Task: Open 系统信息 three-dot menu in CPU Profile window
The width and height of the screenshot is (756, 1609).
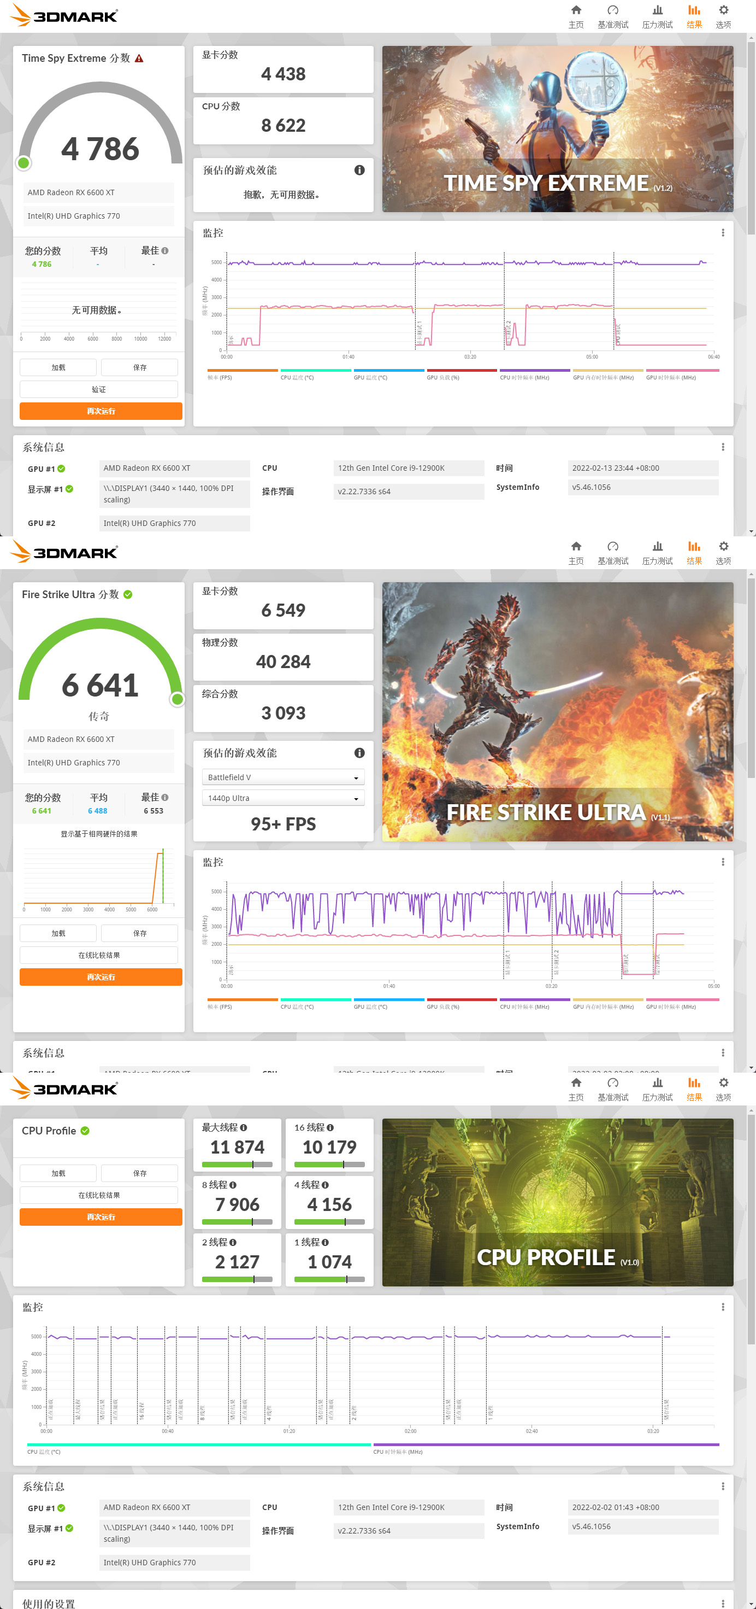Action: tap(723, 1487)
